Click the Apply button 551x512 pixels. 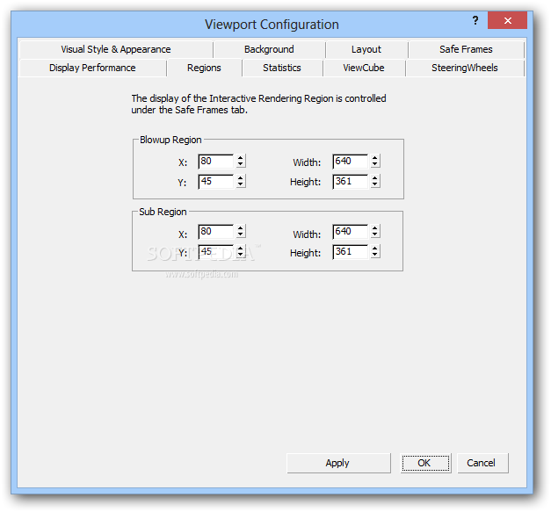(338, 463)
